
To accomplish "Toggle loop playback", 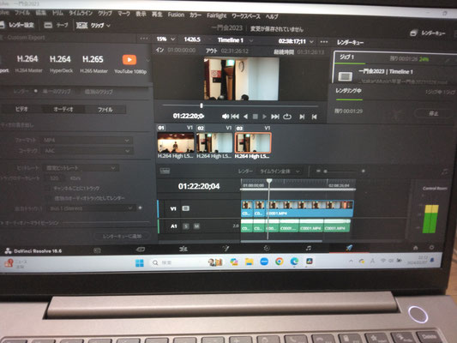I will tap(287, 117).
